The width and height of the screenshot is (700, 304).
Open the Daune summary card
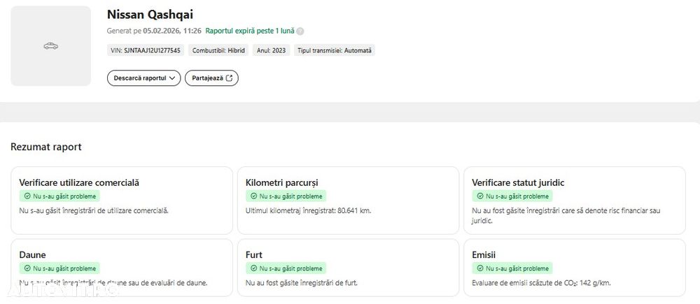122,268
